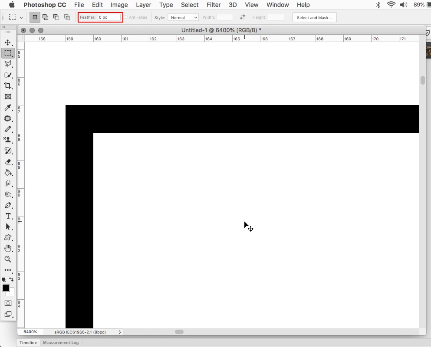This screenshot has width=431, height=347.
Task: Select the Path Selection tool
Action: pyautogui.click(x=8, y=227)
